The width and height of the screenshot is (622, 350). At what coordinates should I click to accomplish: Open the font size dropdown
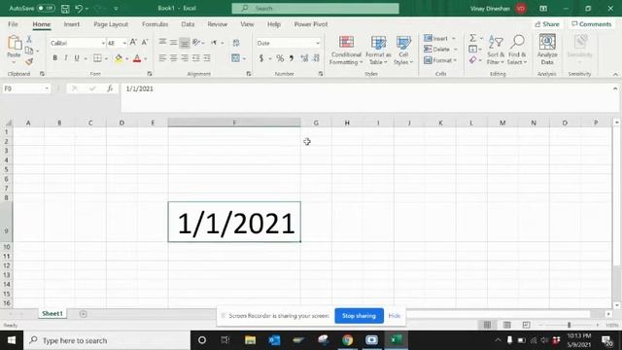[124, 43]
